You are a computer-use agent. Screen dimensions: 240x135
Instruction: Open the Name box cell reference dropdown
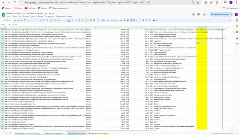(9, 25)
